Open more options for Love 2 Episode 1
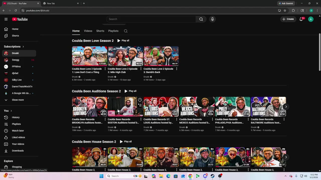This screenshot has width=321, height=180. tap(105, 69)
